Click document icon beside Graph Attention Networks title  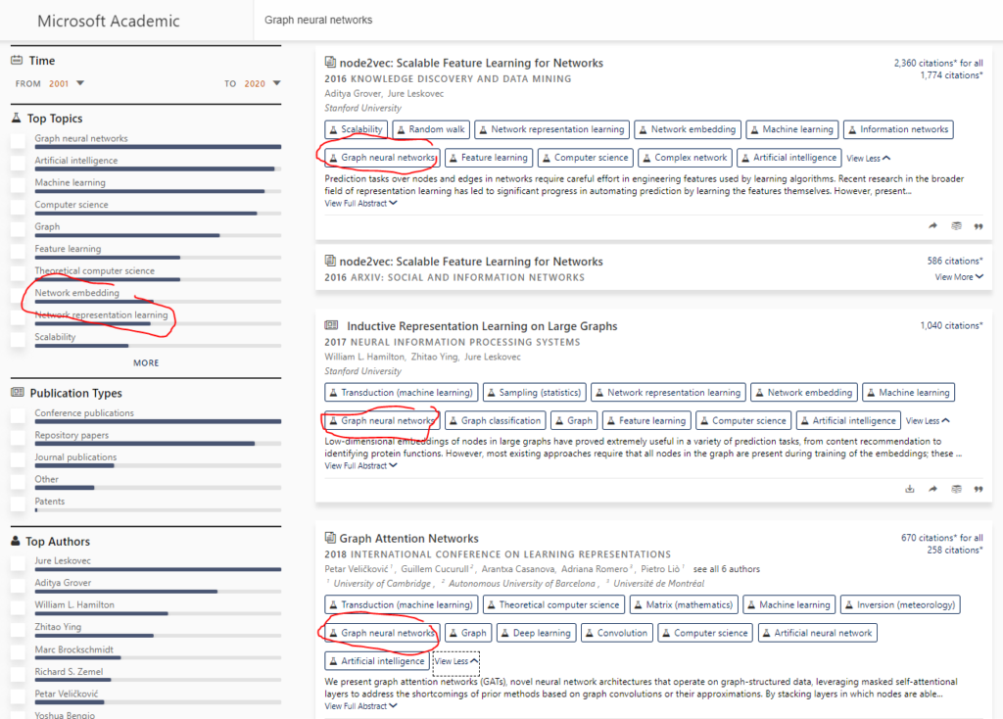click(x=328, y=537)
